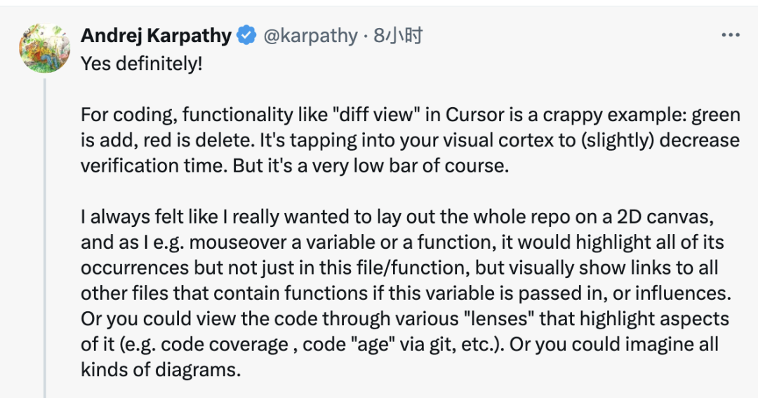
Task: Click the final line "kinds of diagrams."
Action: point(161,370)
